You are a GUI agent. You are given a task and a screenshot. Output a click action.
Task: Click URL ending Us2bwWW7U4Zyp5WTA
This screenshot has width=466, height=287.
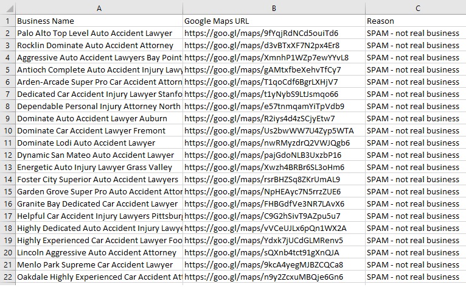click(x=274, y=130)
